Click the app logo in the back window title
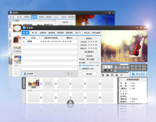Image resolution: width=156 pixels, height=122 pixels. 11,13
